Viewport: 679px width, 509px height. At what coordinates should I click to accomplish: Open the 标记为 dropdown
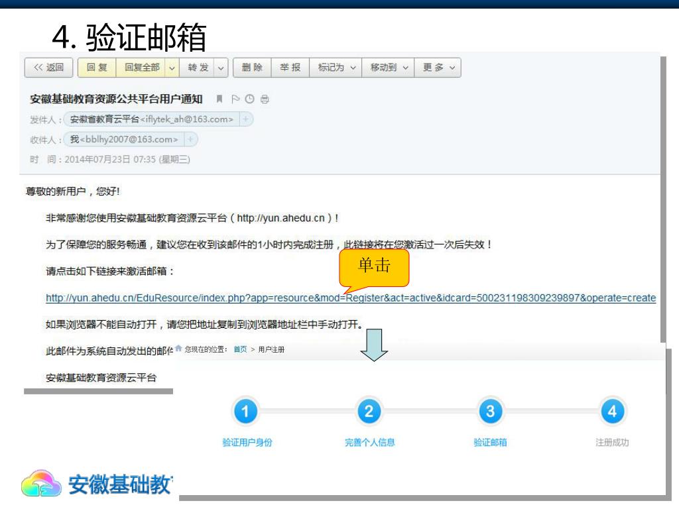coord(337,67)
